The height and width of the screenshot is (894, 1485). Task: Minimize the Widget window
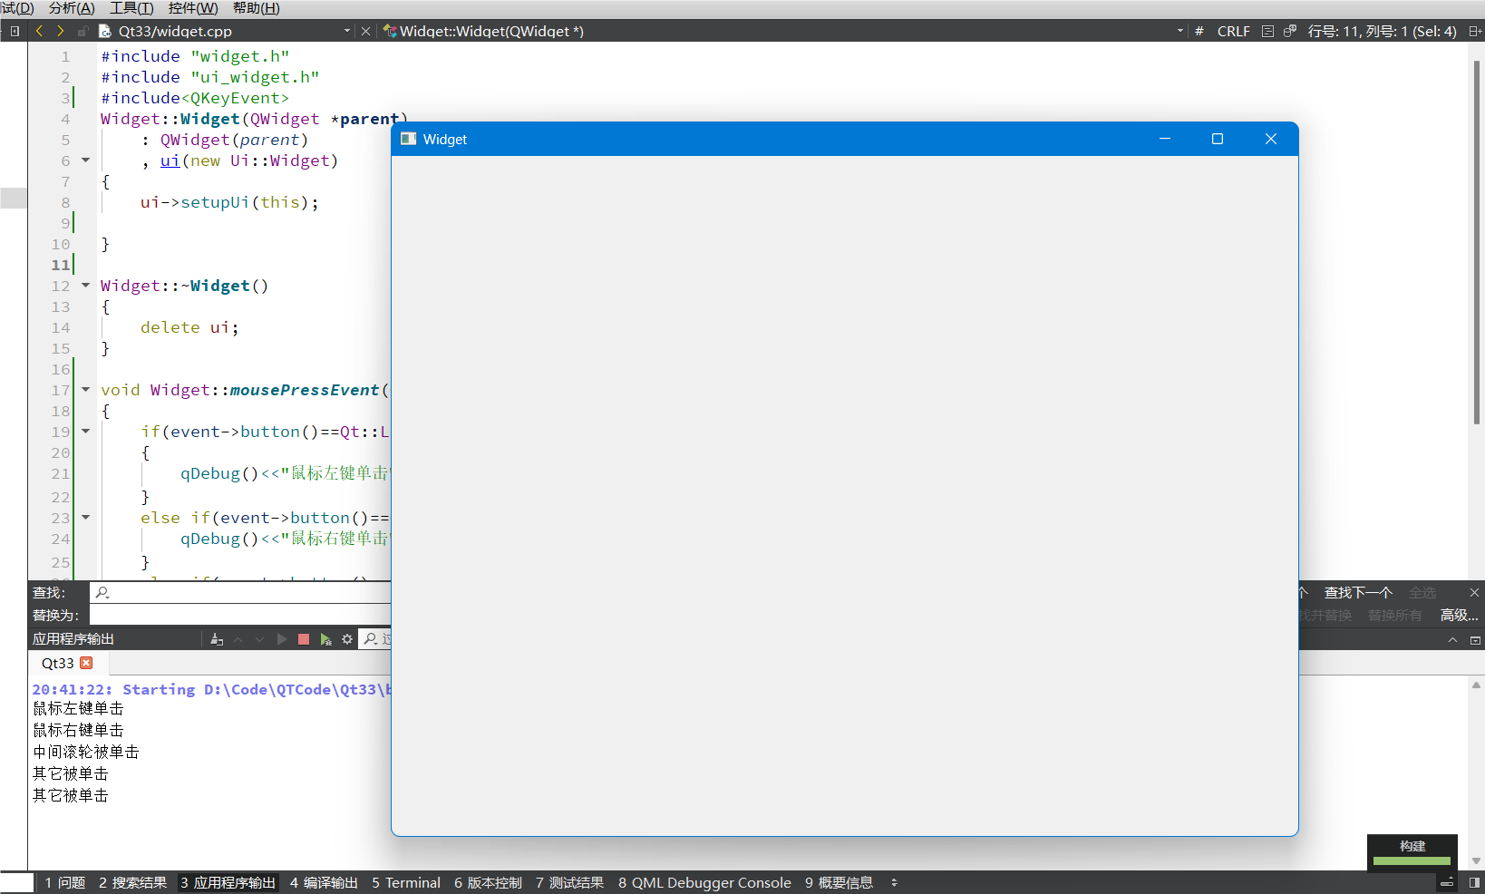click(x=1165, y=139)
